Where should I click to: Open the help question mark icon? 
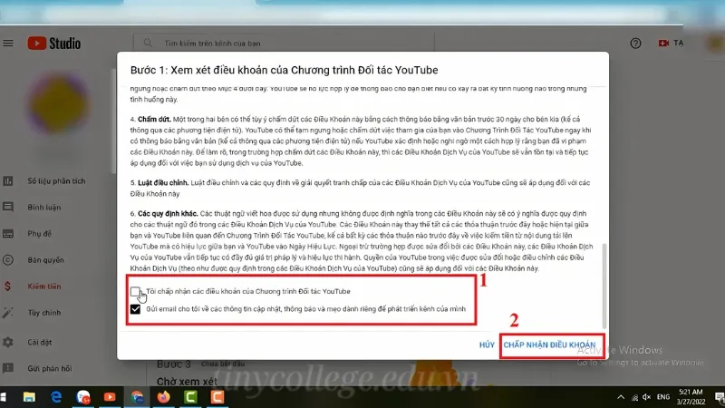click(x=635, y=43)
